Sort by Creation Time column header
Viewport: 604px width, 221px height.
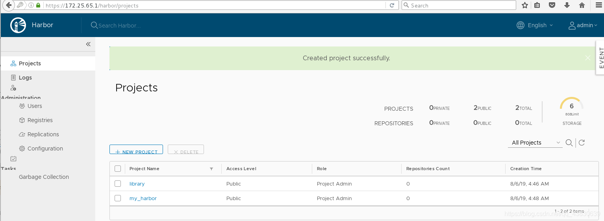[x=526, y=169]
